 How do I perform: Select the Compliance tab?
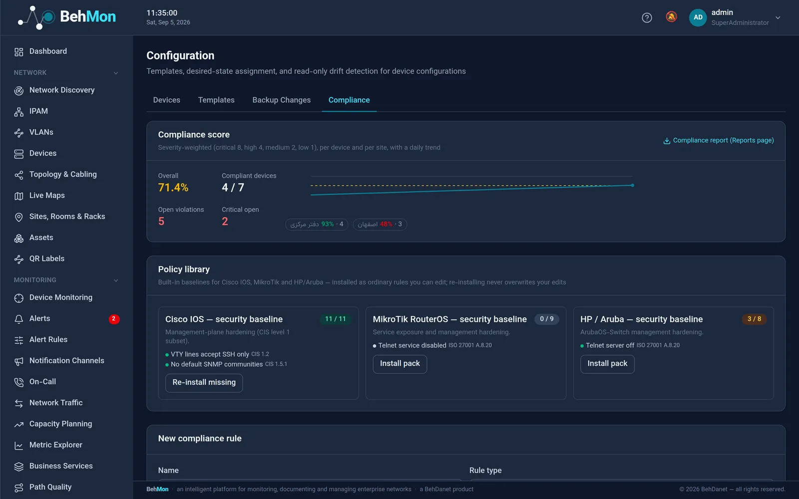tap(349, 100)
